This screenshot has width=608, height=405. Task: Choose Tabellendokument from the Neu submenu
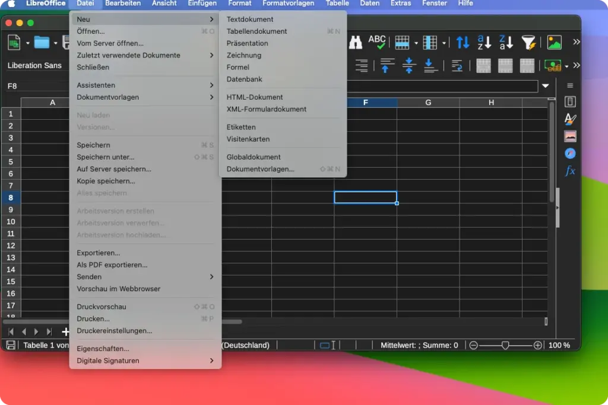tap(256, 31)
